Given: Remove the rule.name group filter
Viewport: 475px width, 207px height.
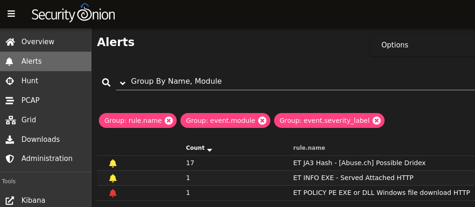Looking at the screenshot, I should point(168,120).
